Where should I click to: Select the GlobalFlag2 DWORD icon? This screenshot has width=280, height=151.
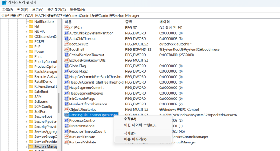[66, 71]
